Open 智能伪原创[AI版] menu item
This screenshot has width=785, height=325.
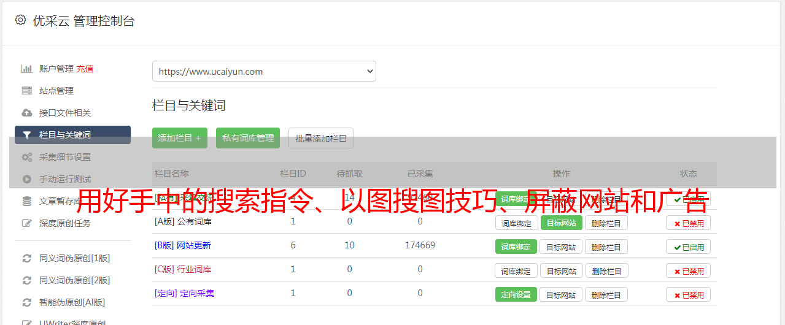pyautogui.click(x=72, y=302)
